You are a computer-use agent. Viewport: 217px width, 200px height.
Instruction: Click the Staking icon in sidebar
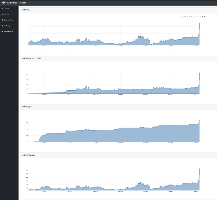point(2,26)
